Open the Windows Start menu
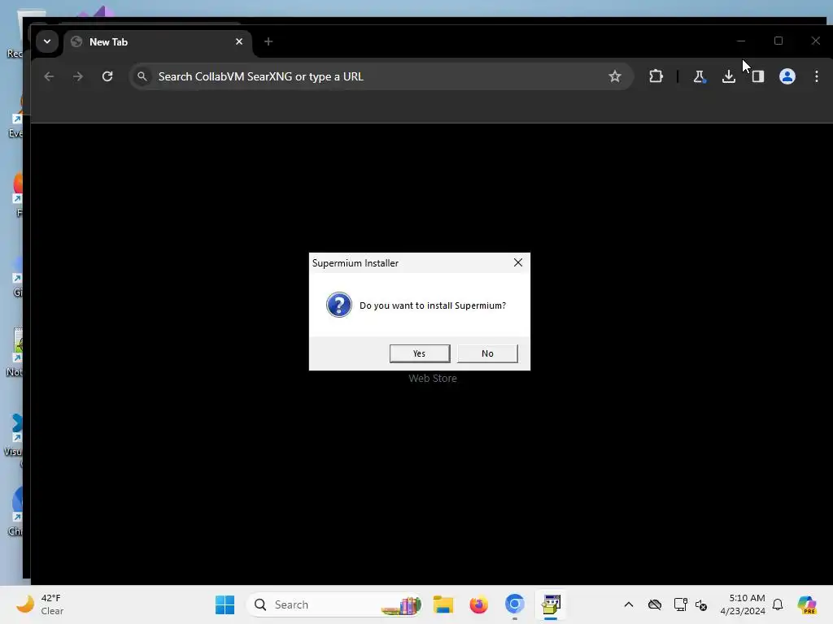Viewport: 833px width, 624px height. click(x=225, y=604)
